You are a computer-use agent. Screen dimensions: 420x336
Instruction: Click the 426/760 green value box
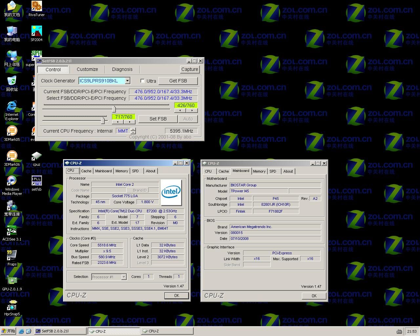click(186, 105)
